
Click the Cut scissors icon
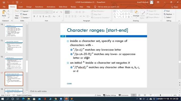click(x=8, y=11)
